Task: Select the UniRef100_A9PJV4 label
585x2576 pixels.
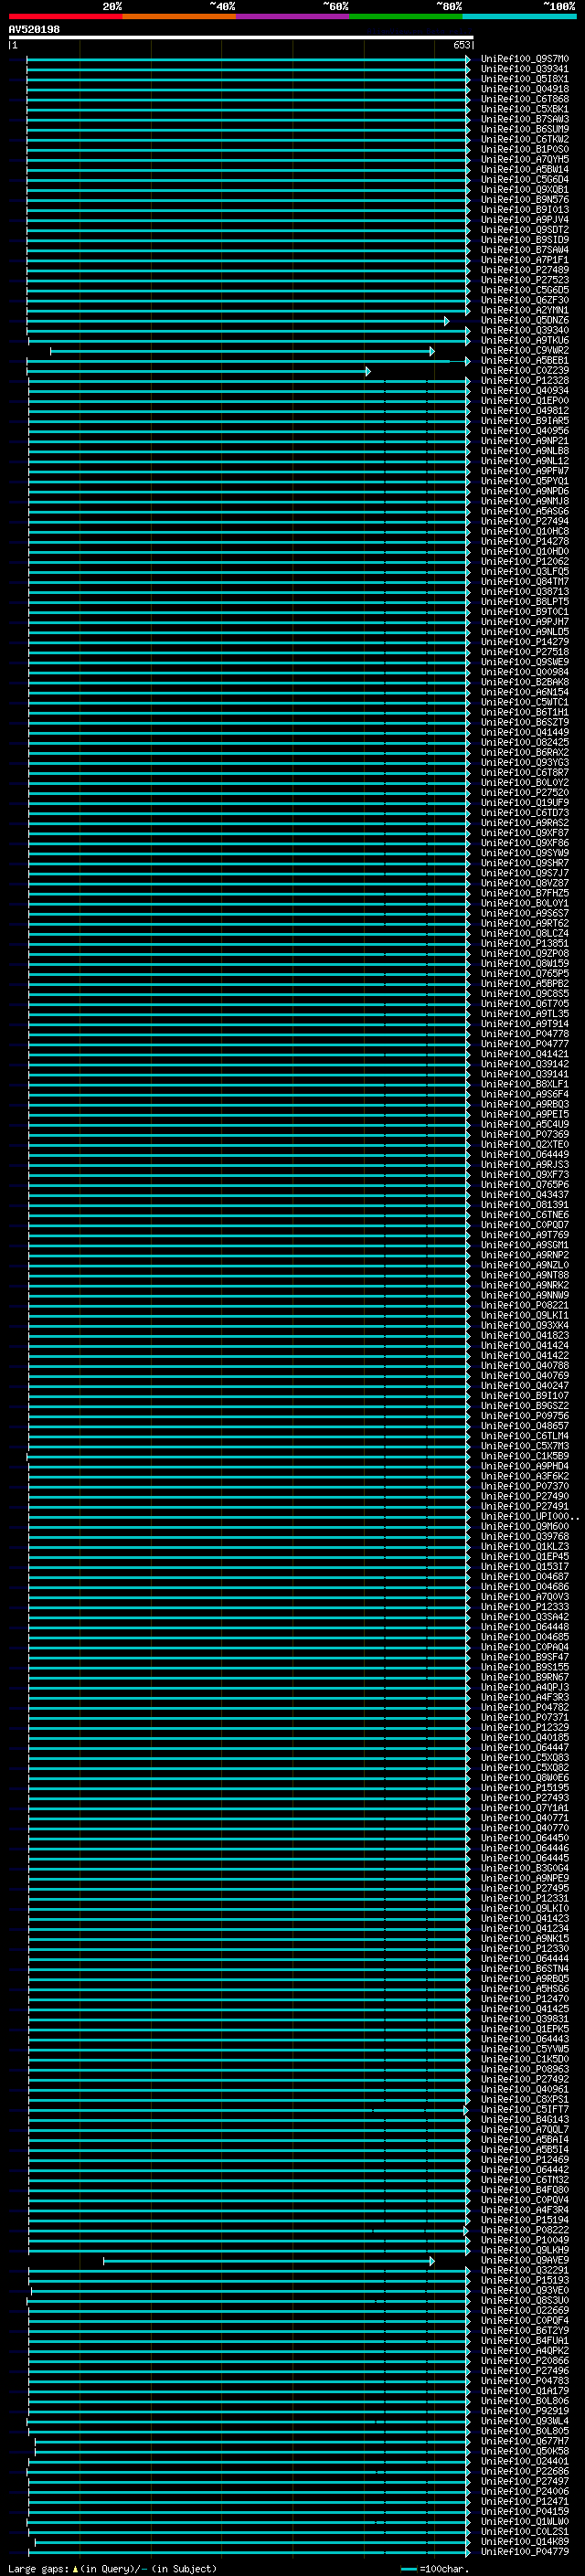Action: [525, 220]
